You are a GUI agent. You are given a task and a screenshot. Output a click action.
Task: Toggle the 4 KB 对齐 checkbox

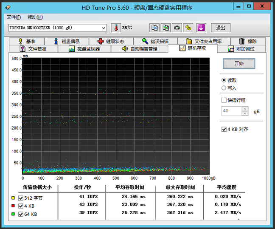224,129
